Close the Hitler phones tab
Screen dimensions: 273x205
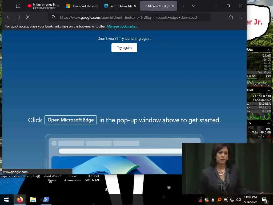[58, 6]
